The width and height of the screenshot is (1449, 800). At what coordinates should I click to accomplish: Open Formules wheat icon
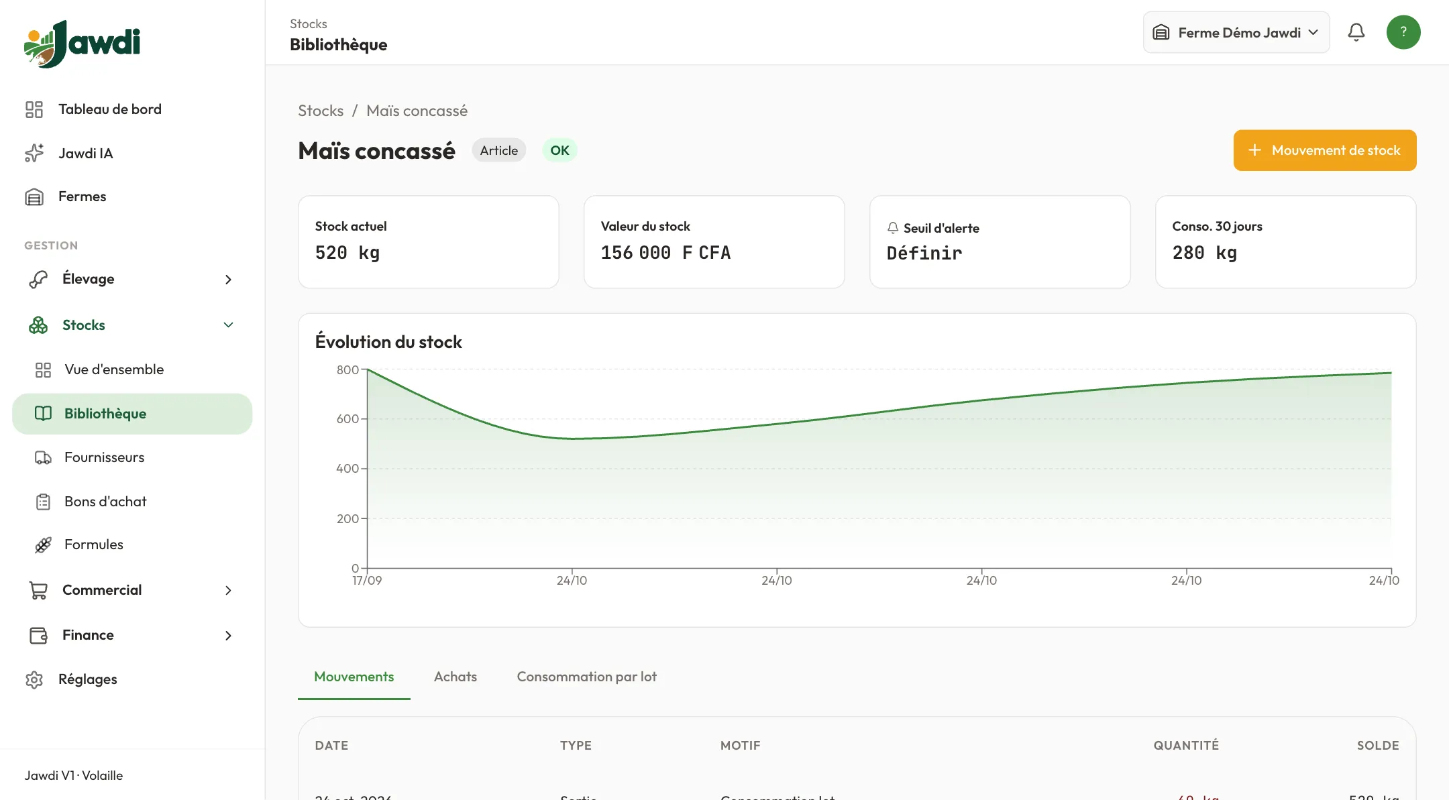(x=43, y=545)
